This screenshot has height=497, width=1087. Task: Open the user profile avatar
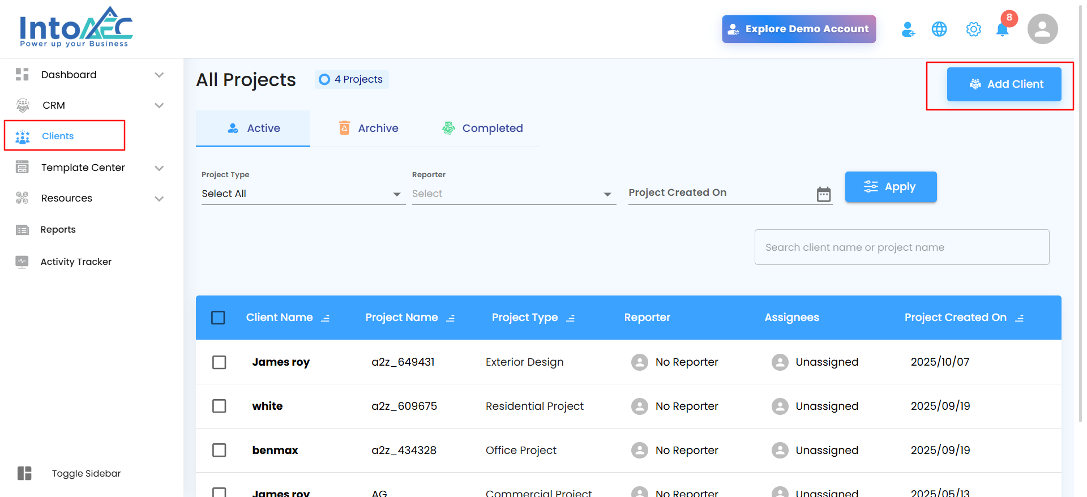[x=1042, y=29]
